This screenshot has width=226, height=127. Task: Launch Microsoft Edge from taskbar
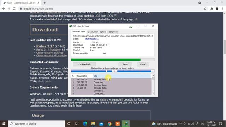tap(85, 124)
